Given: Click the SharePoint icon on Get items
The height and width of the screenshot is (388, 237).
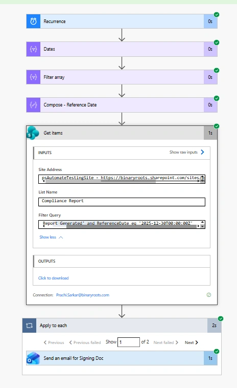Looking at the screenshot, I should [33, 133].
